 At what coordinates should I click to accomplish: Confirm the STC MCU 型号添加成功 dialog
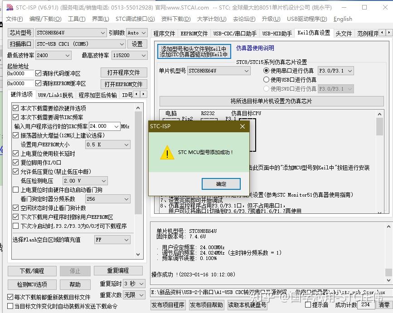click(x=221, y=184)
